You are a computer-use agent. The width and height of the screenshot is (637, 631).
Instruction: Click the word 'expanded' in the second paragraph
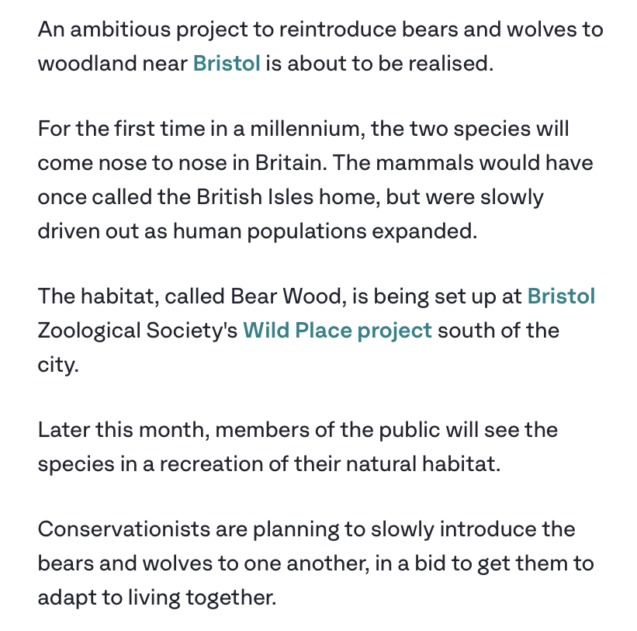coord(424,231)
